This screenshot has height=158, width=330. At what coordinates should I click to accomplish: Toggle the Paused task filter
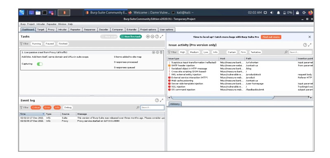(x=49, y=44)
